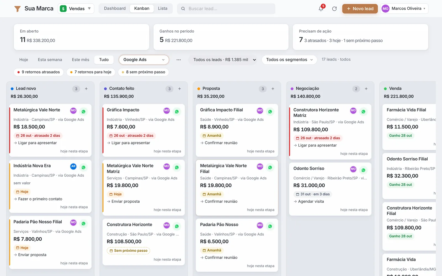Open the three-dots more filters menu

[x=179, y=60]
